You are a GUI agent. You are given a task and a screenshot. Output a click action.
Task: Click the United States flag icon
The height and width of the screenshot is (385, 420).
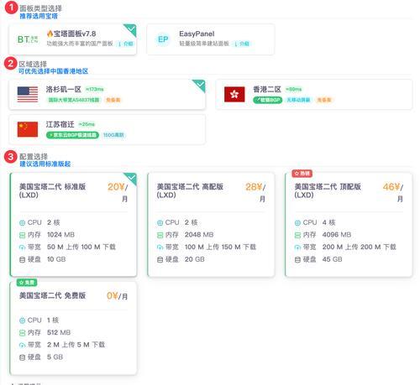tap(28, 95)
